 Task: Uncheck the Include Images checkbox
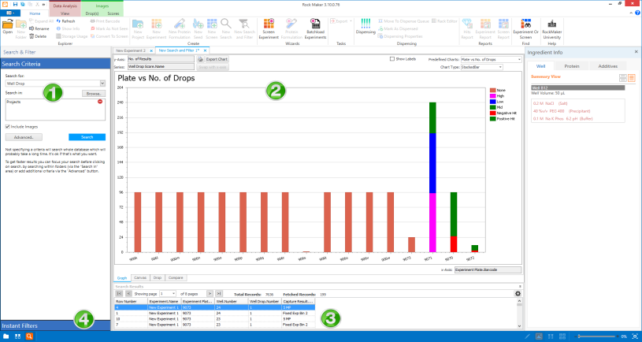point(7,126)
